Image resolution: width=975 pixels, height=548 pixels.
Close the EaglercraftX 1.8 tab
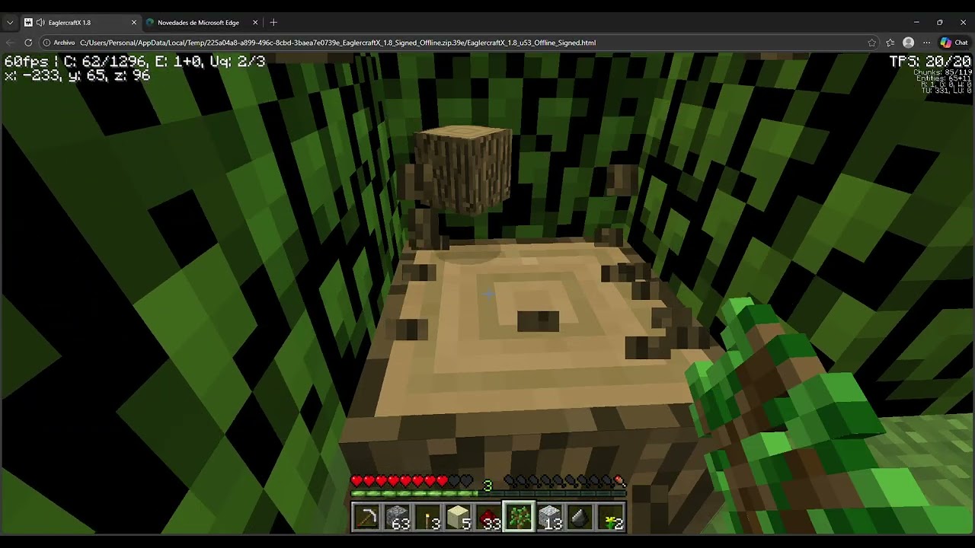[133, 23]
